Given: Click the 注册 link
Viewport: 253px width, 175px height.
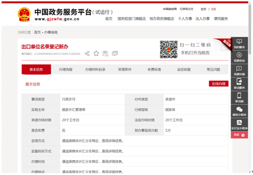Looking at the screenshot, I should (x=213, y=9).
